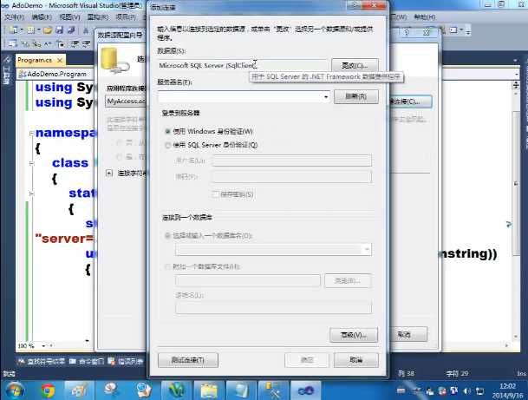Click the logical name text field
The image size is (528, 400).
click(x=273, y=306)
